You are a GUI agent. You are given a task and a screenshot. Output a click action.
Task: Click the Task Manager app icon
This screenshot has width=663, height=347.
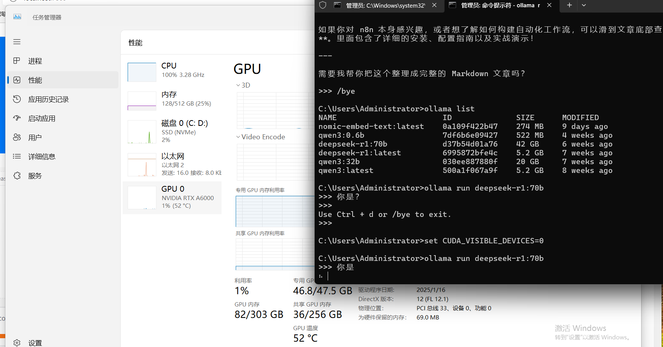click(17, 17)
